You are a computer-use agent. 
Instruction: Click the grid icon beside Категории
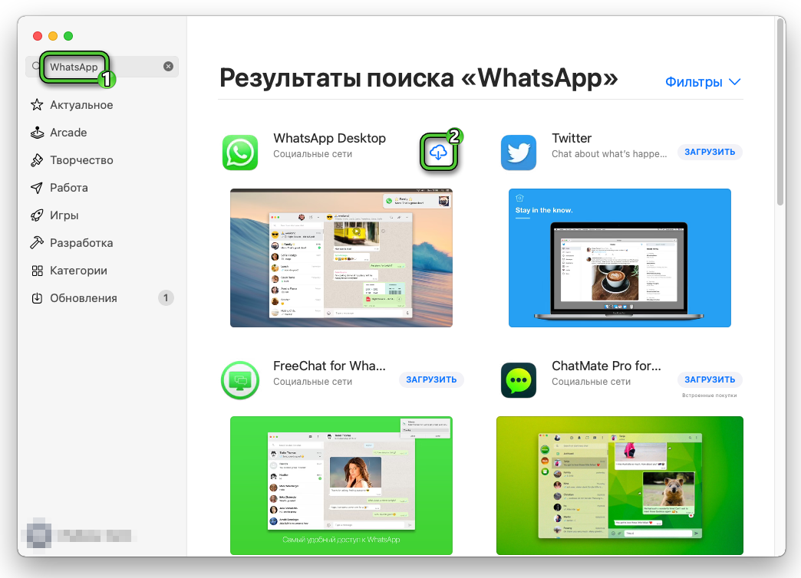point(37,270)
